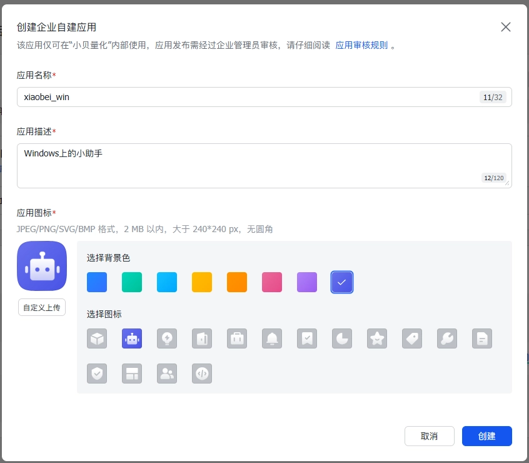This screenshot has width=529, height=463.
Task: Select the tag icon
Action: (x=412, y=338)
